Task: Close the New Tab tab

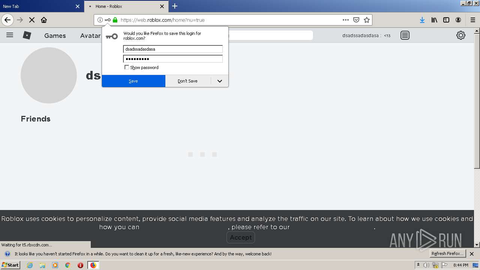Action: click(x=78, y=6)
